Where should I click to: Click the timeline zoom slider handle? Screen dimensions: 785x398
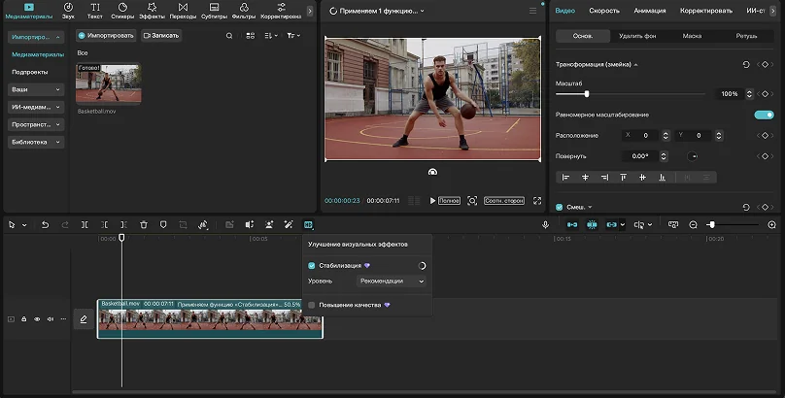[x=712, y=225]
